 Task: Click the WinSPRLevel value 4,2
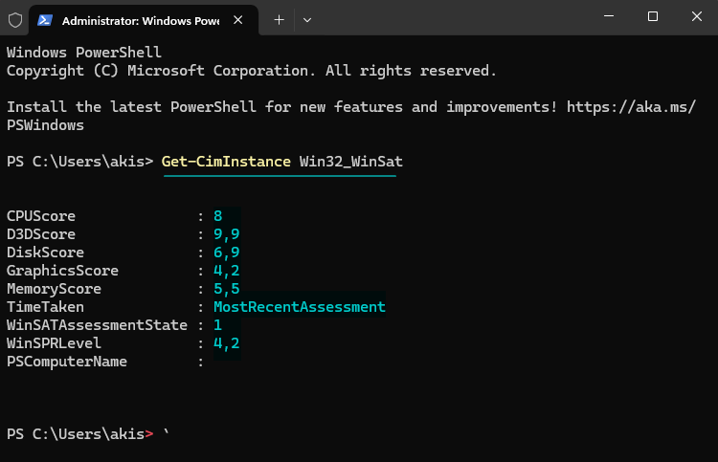[x=227, y=343]
